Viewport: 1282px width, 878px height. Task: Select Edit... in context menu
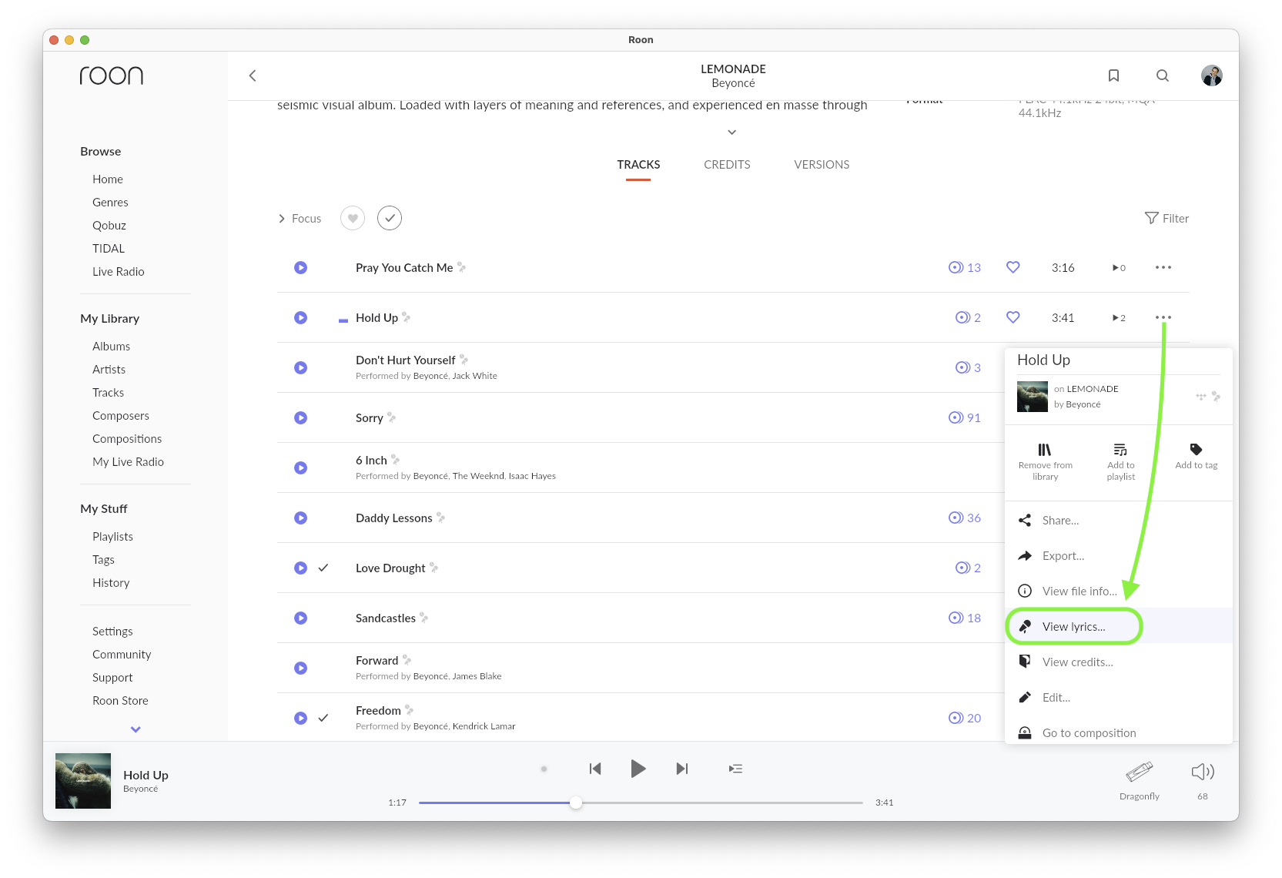1119,698
